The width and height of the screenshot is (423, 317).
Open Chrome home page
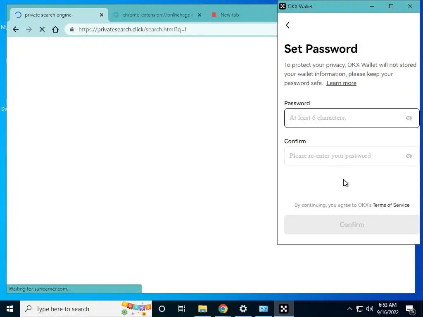pos(55,29)
